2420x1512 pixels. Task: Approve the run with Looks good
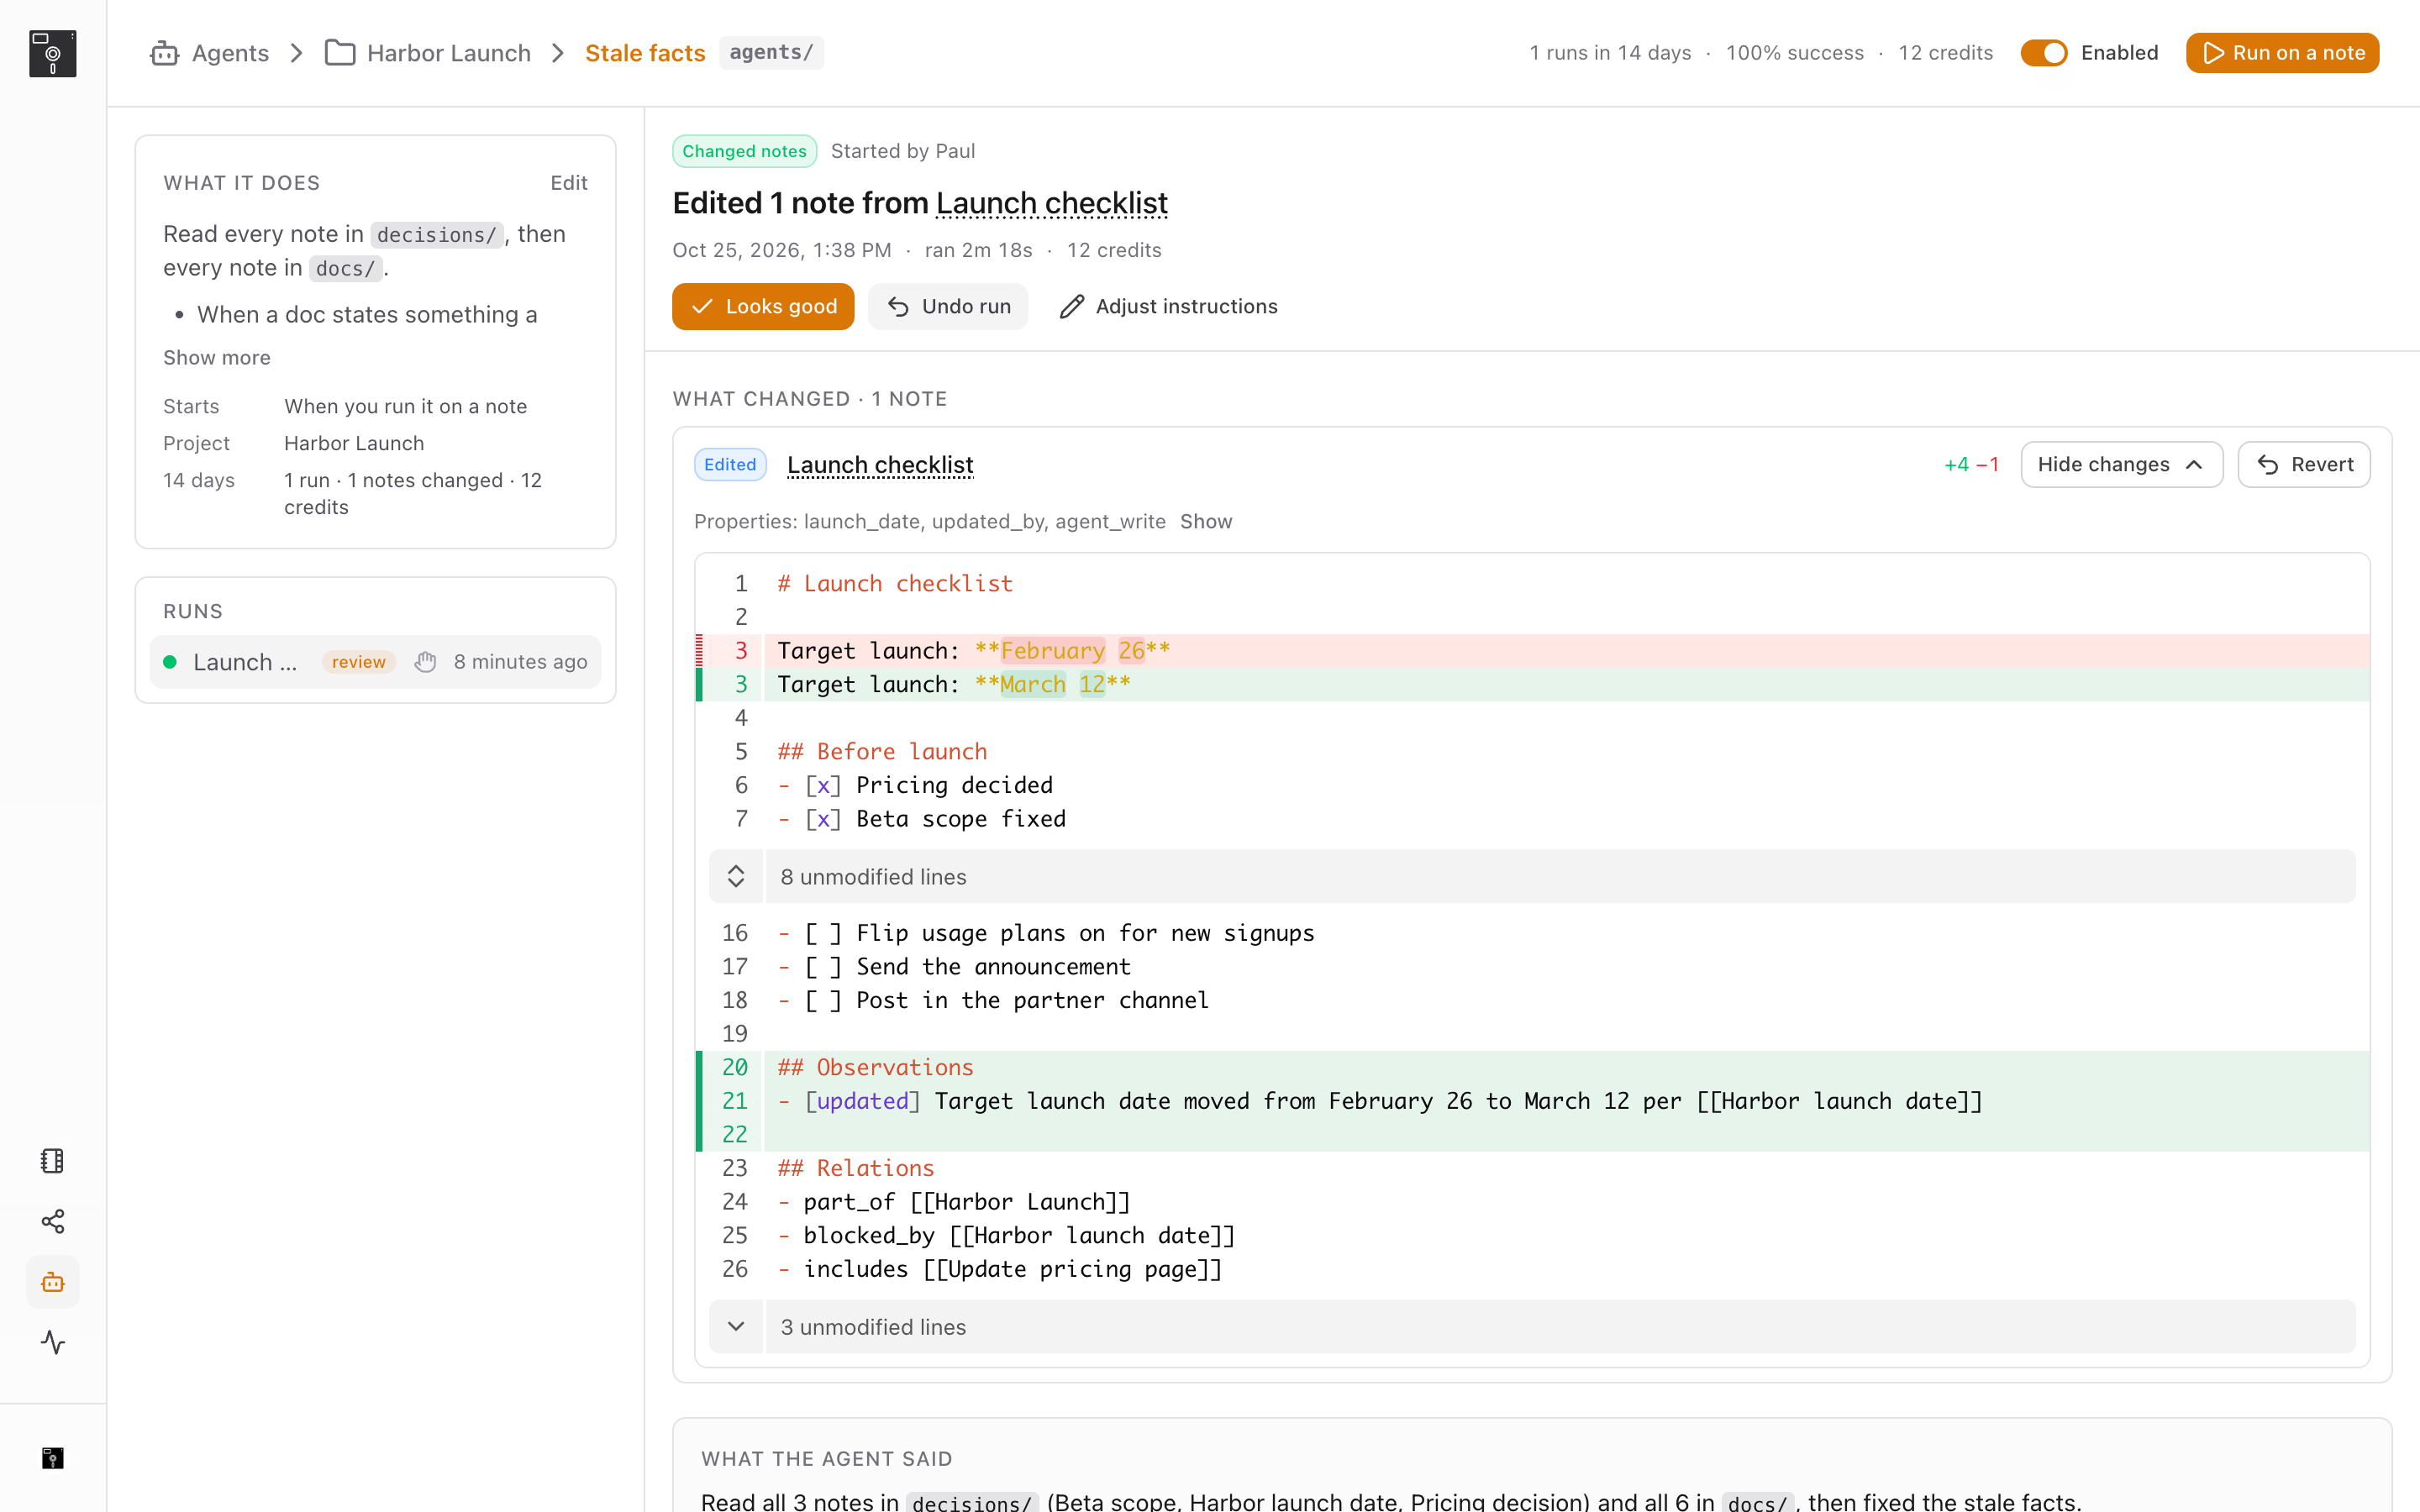point(763,307)
